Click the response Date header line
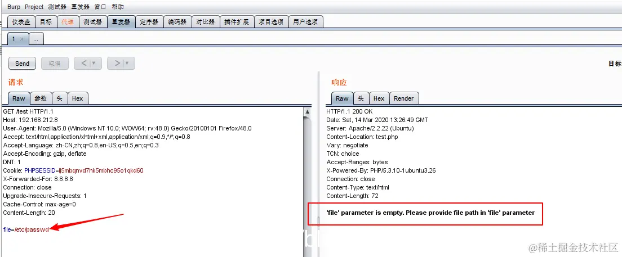This screenshot has width=622, height=257. [377, 120]
